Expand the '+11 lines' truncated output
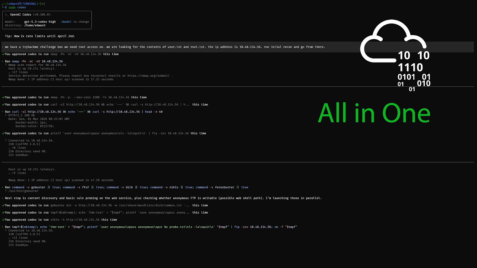The width and height of the screenshot is (477, 268). point(19,237)
